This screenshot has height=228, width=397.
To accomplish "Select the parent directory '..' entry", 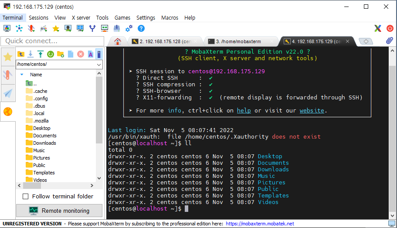I will pyautogui.click(x=31, y=84).
